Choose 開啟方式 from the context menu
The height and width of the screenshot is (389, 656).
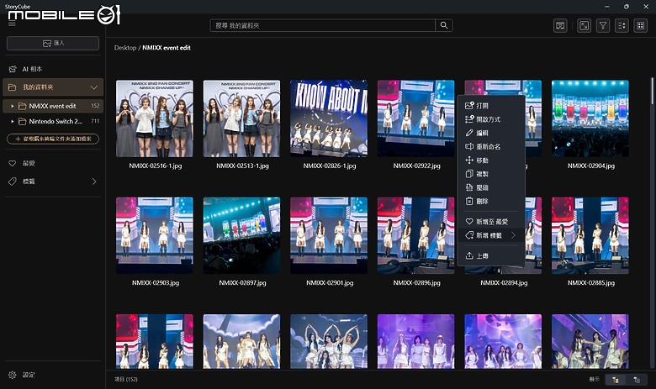pyautogui.click(x=491, y=119)
